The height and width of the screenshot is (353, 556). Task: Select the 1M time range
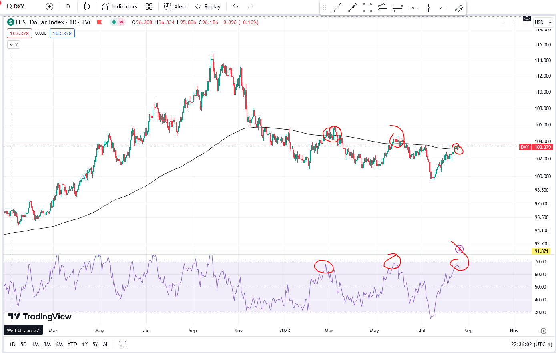point(35,344)
